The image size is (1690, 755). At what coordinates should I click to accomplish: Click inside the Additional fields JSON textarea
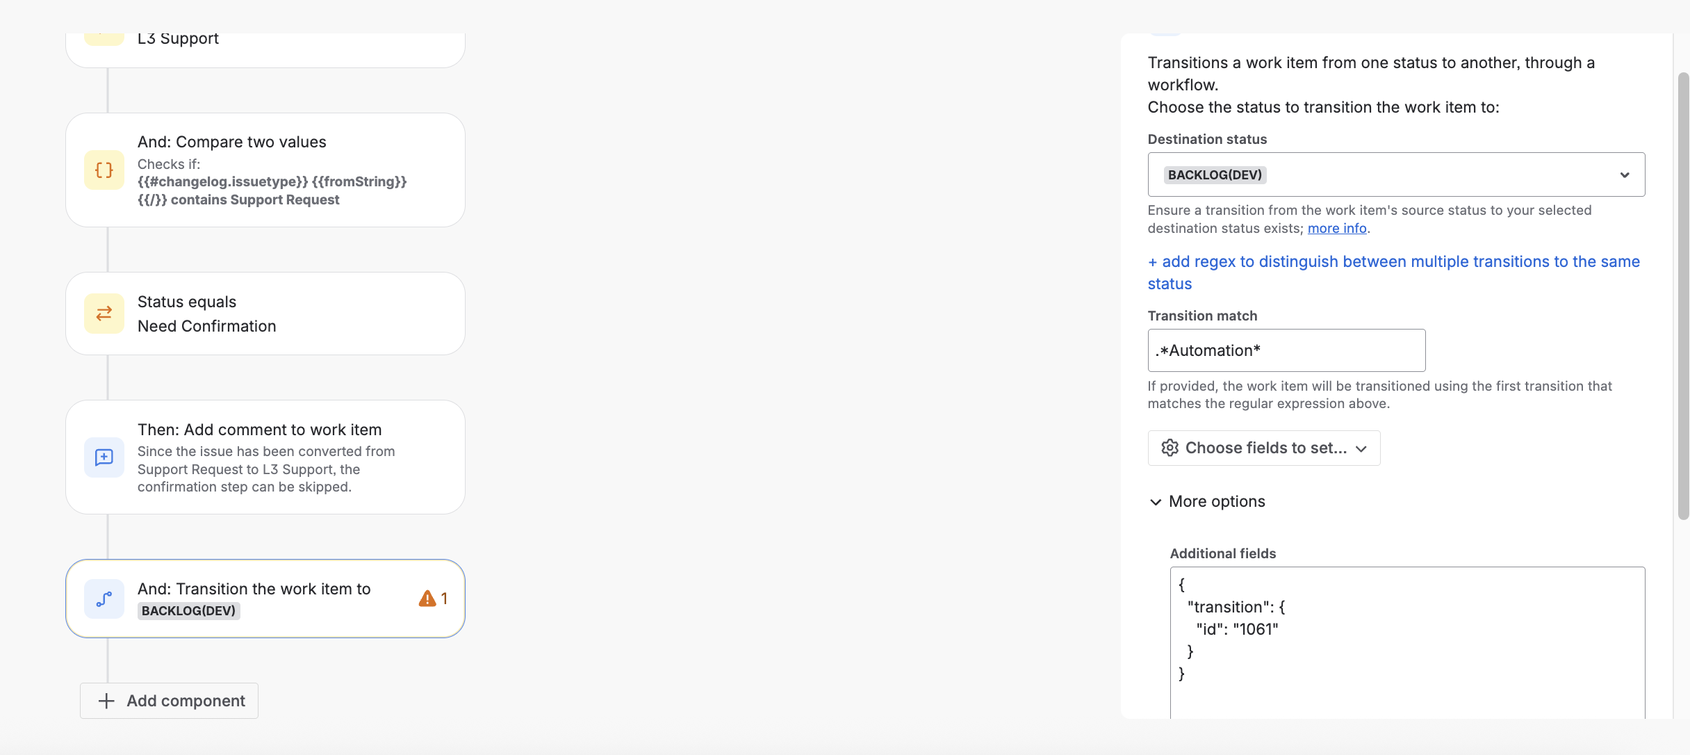1407,643
